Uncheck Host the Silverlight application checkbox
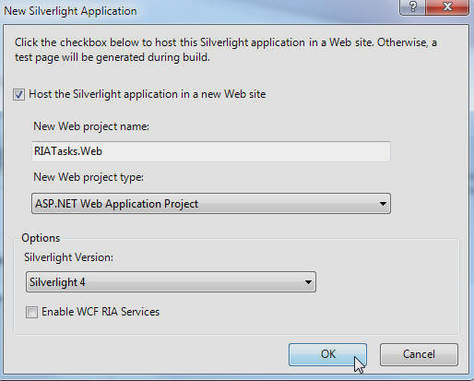 click(x=18, y=94)
